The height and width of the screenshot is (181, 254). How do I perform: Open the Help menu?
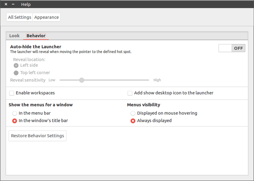26,5
